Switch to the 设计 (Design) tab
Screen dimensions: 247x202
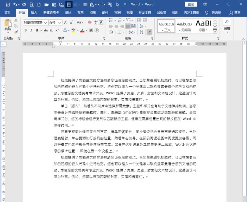(x=68, y=13)
